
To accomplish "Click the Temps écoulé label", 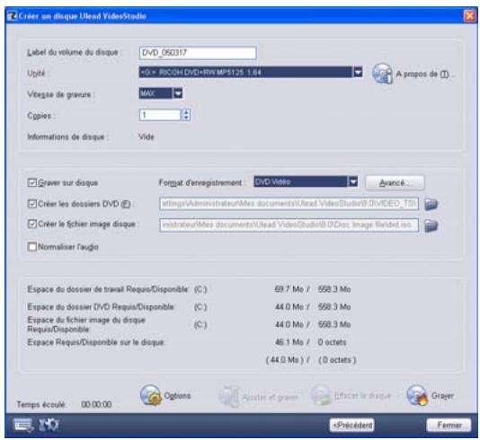I will [40, 405].
